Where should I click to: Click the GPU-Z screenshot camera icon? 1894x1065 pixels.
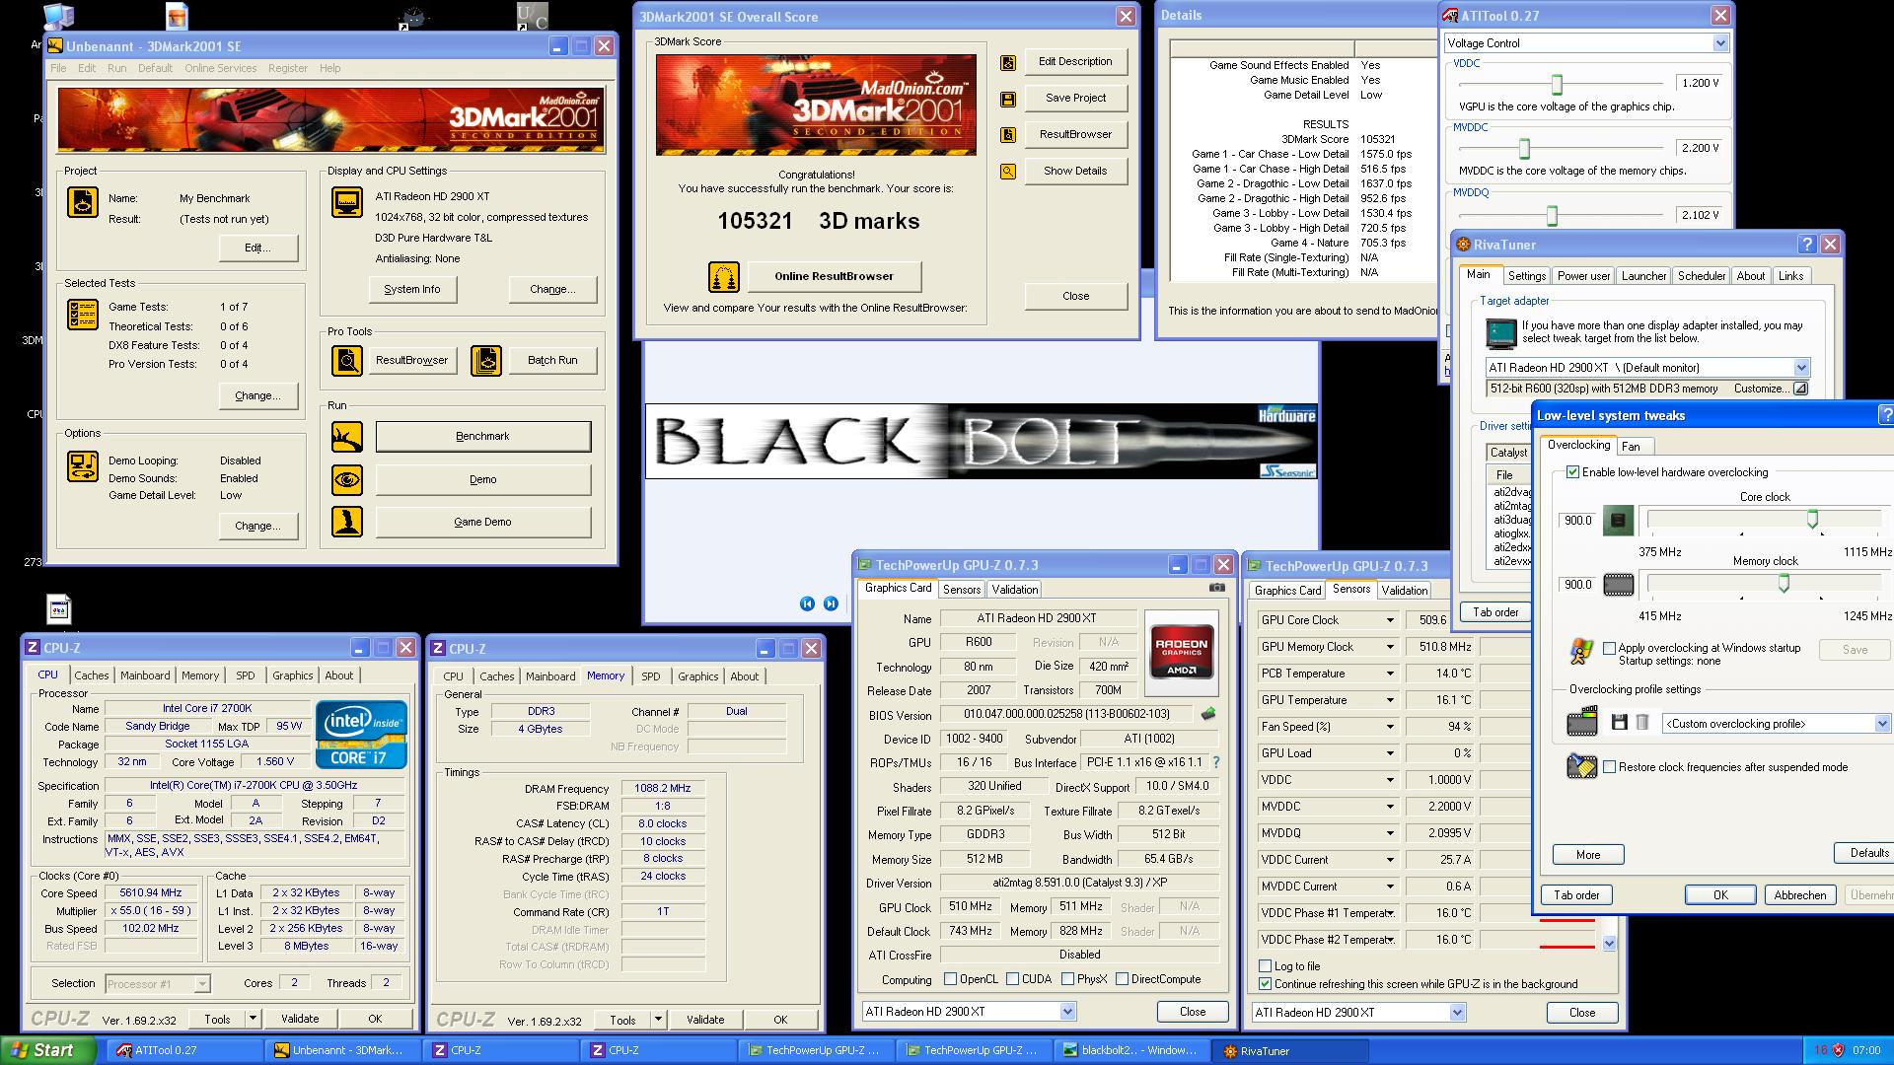coord(1217,588)
